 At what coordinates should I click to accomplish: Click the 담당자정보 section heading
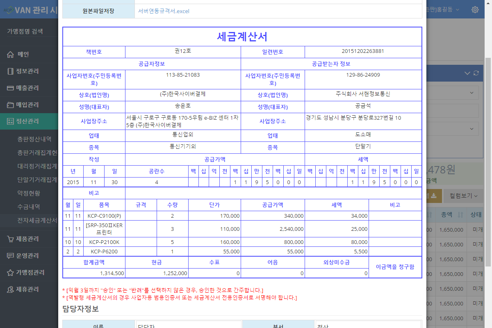[x=81, y=308]
